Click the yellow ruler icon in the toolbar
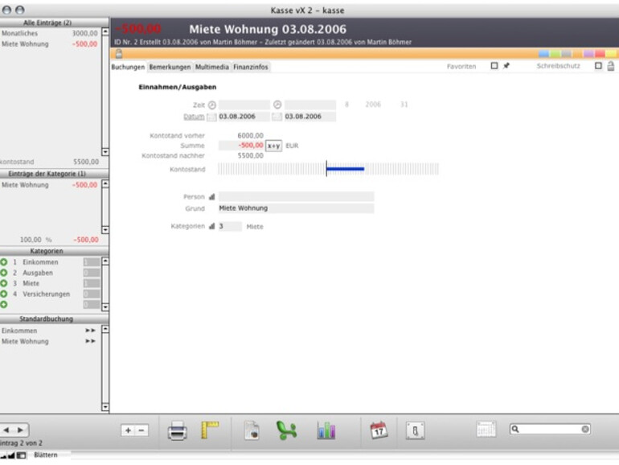 pos(210,430)
